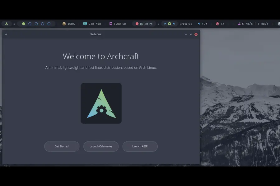Play the current song
The height and width of the screenshot is (186, 280).
pos(170,24)
